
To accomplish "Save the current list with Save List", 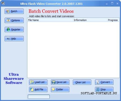I will (60, 82).
